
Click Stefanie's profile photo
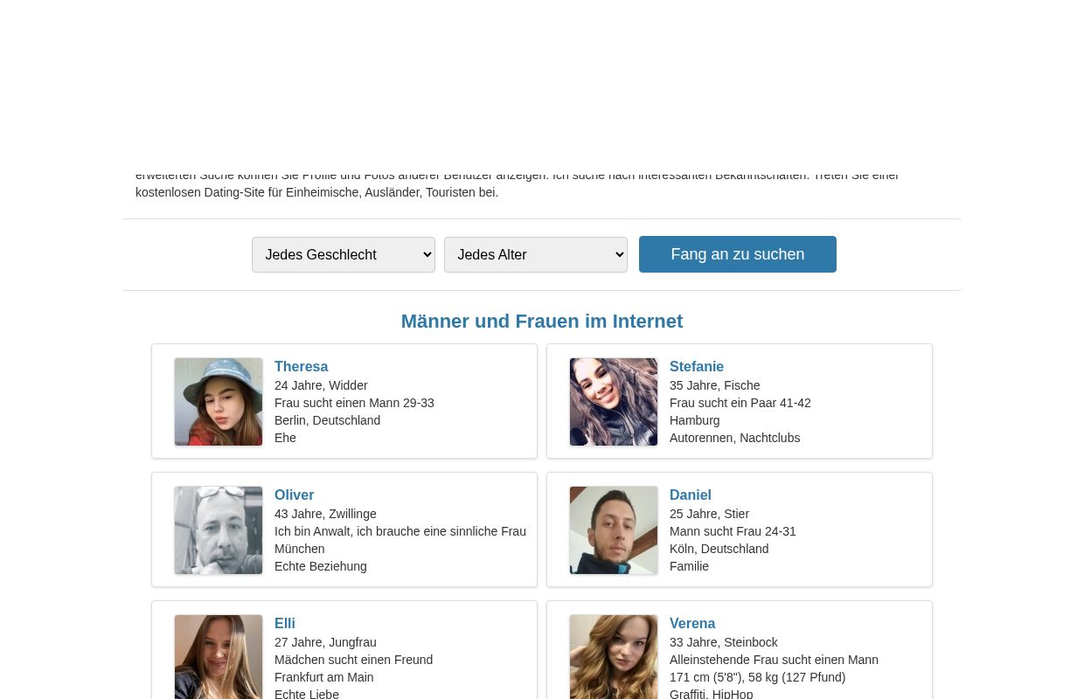tap(614, 402)
